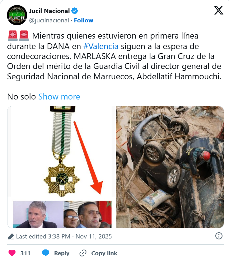Click the Jucil Nacional profile avatar
The height and width of the screenshot is (259, 229).
[17, 15]
